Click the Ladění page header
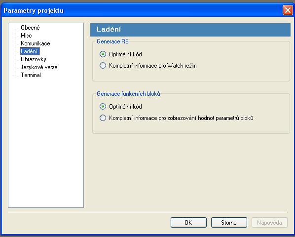The height and width of the screenshot is (237, 295). pos(190,30)
